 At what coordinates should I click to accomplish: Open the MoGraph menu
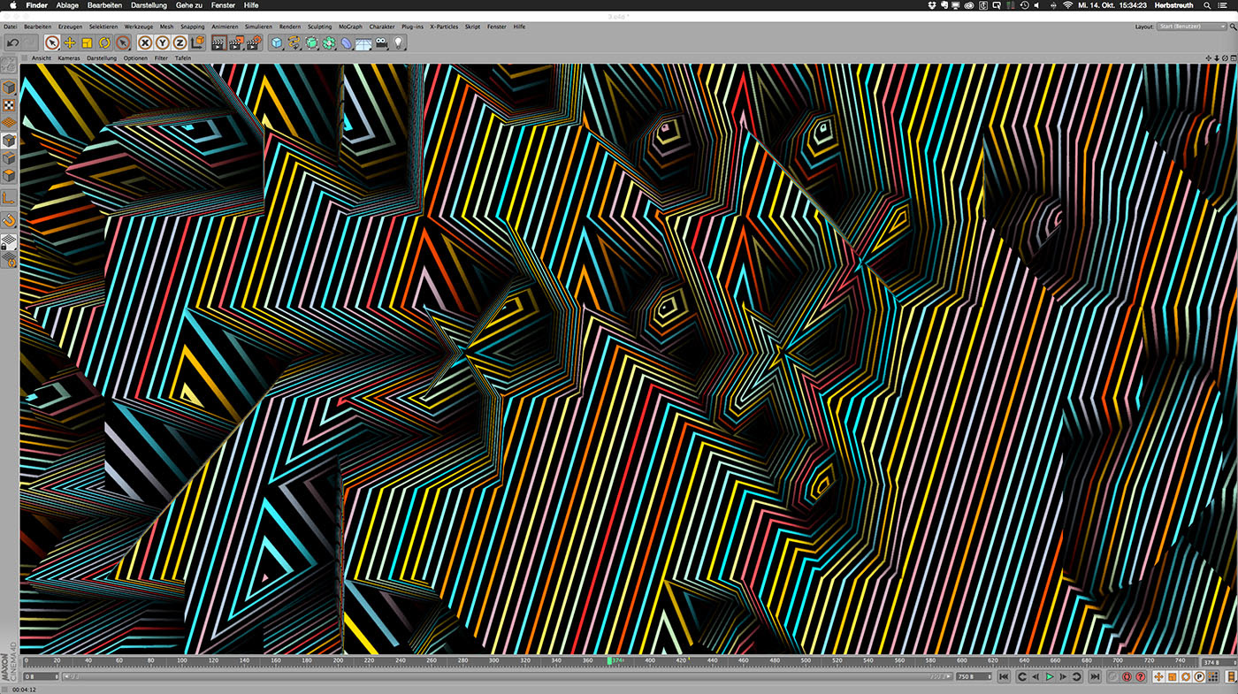click(350, 27)
